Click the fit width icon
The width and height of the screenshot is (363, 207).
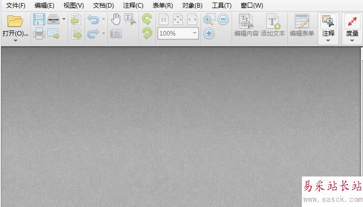192,19
